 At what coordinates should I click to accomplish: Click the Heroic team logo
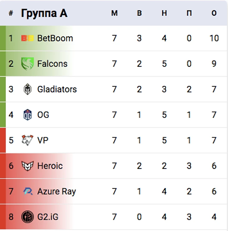(x=27, y=166)
